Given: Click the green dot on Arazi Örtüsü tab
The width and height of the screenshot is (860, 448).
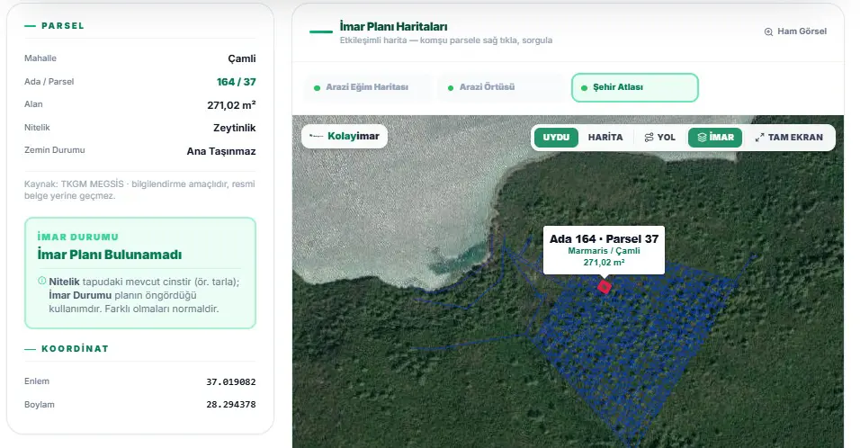Looking at the screenshot, I should pos(451,88).
